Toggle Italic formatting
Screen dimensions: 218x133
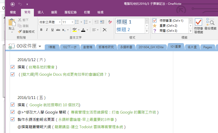47,30
